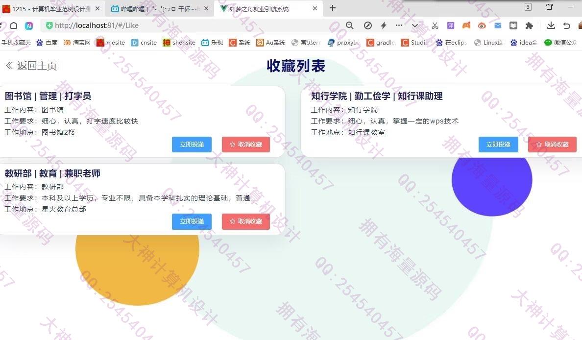This screenshot has height=340, width=582.
Task: Click the job title 知行学院 | 勤工俭学 | 知行课助理
Action: click(x=377, y=96)
